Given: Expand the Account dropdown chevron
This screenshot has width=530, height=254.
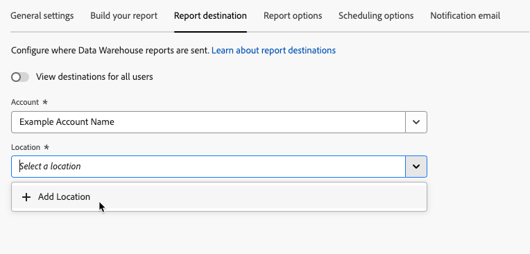Looking at the screenshot, I should (x=416, y=122).
